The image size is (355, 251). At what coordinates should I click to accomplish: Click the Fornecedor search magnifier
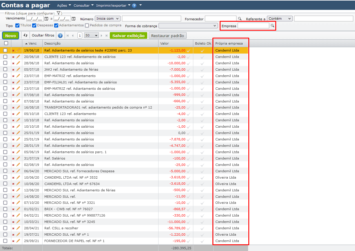pos(240,19)
